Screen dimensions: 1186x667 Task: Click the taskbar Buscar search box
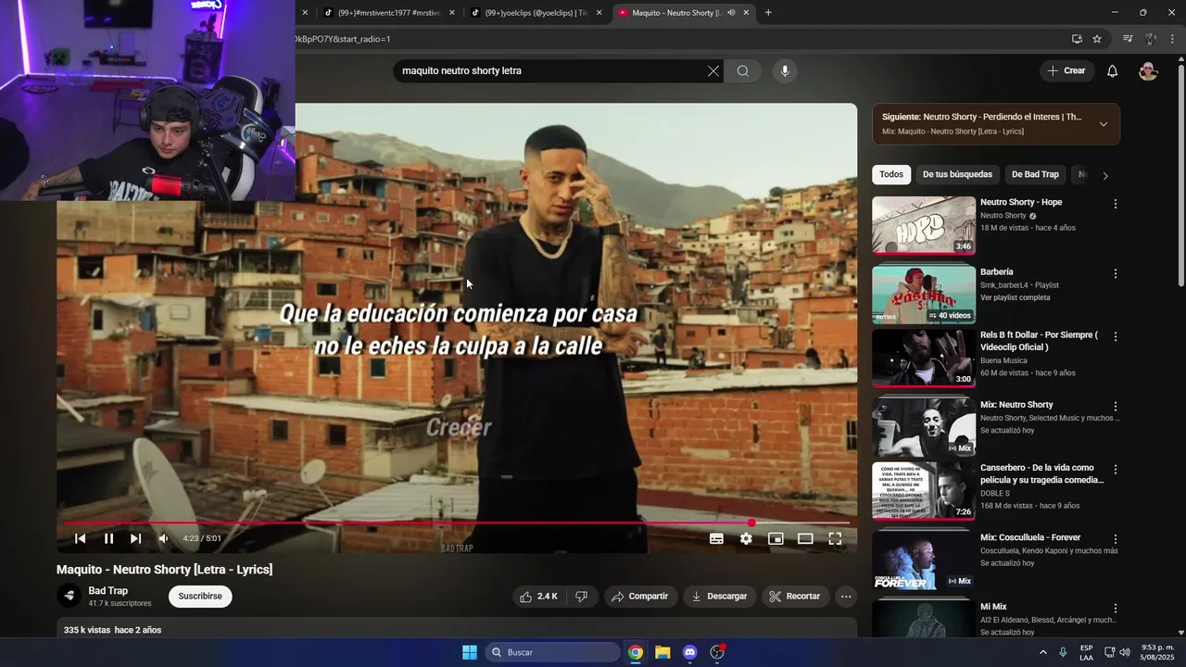click(553, 652)
